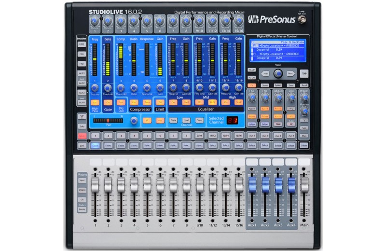This screenshot has width=386, height=251.
Task: Click the High Pass Freq knob
Action: tap(95, 88)
